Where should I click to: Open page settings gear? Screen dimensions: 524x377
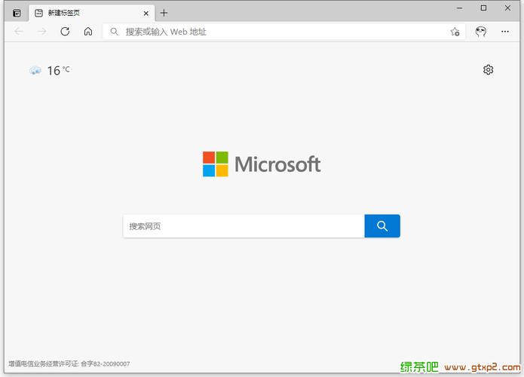click(x=489, y=69)
